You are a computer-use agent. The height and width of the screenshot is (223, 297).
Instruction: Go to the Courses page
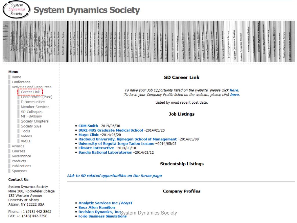pyautogui.click(x=18, y=151)
